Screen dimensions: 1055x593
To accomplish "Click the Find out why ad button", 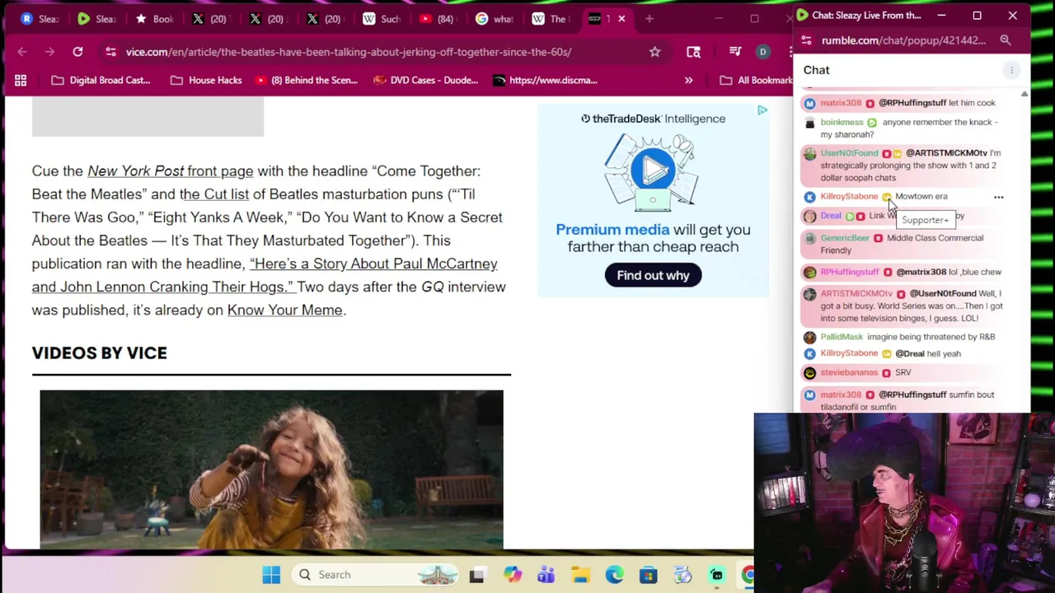I will 653,275.
